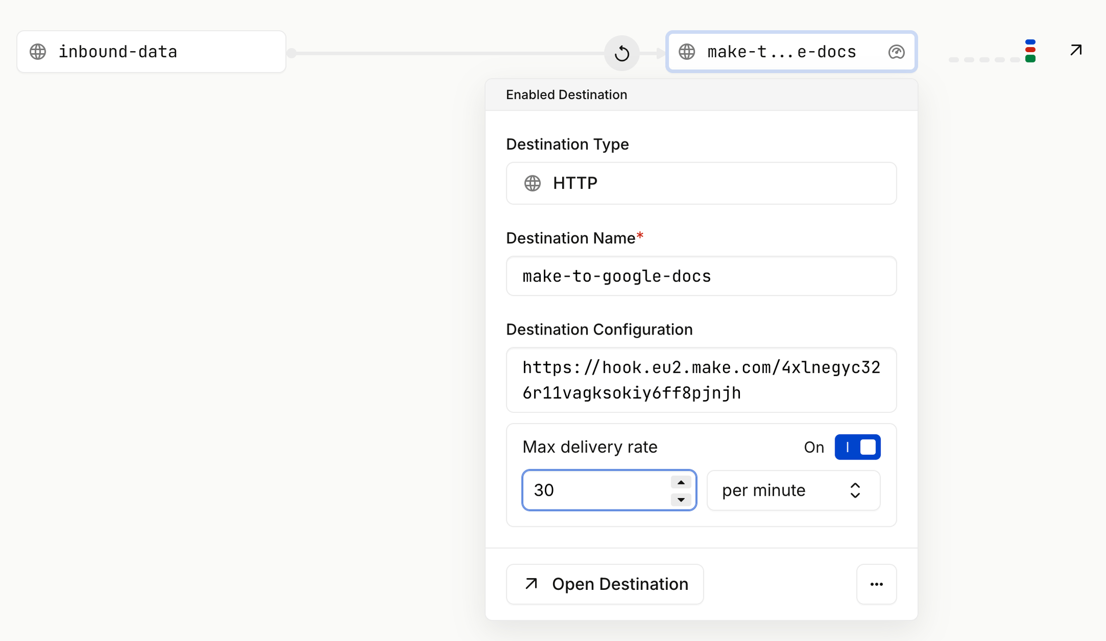Click the globe icon inside the HTTP type field
The width and height of the screenshot is (1106, 641).
click(533, 183)
